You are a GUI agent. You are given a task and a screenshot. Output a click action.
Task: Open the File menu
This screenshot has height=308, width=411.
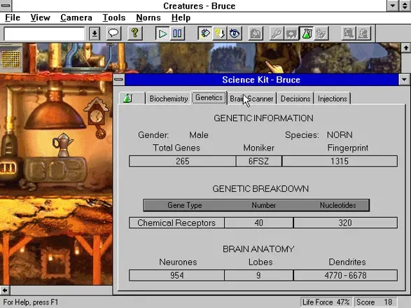[13, 17]
